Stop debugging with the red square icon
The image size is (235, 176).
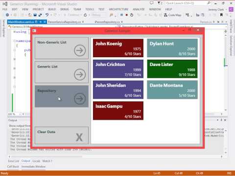coord(127,15)
